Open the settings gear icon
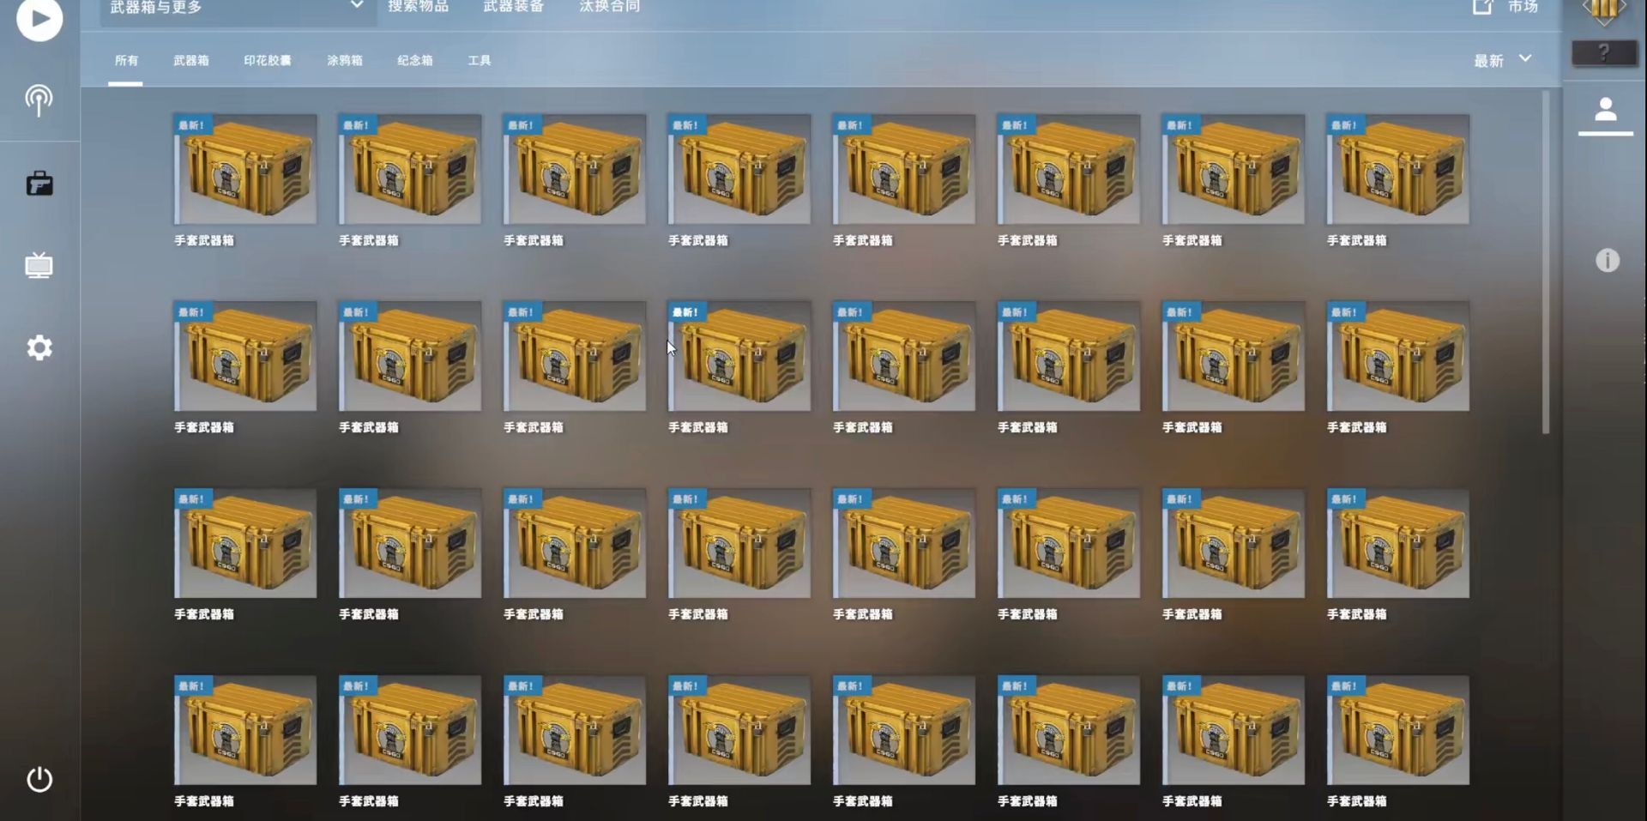The image size is (1647, 821). pos(39,347)
